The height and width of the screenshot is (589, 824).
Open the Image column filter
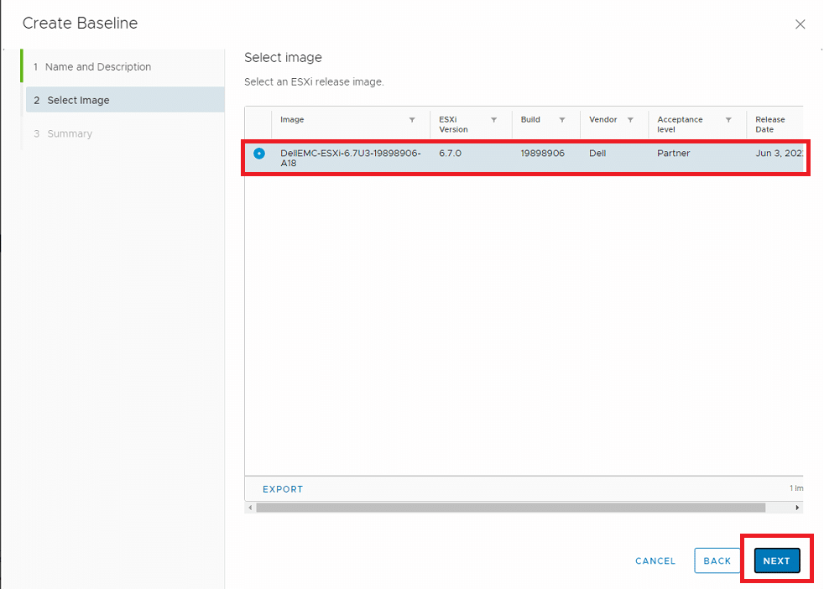pos(412,120)
